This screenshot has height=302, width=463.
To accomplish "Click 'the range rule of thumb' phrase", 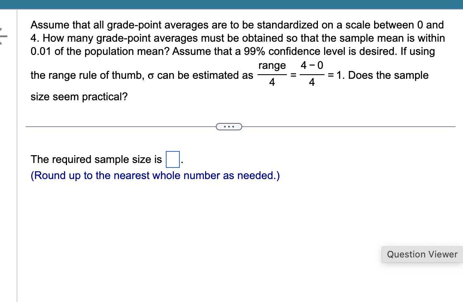I will pyautogui.click(x=87, y=75).
